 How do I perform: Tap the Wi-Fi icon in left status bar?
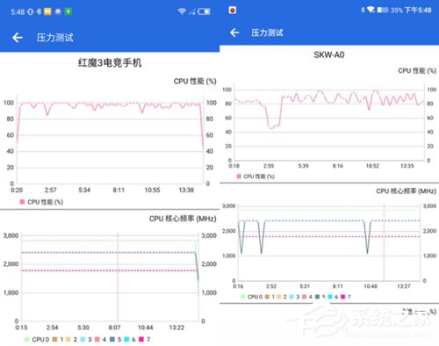pyautogui.click(x=182, y=11)
